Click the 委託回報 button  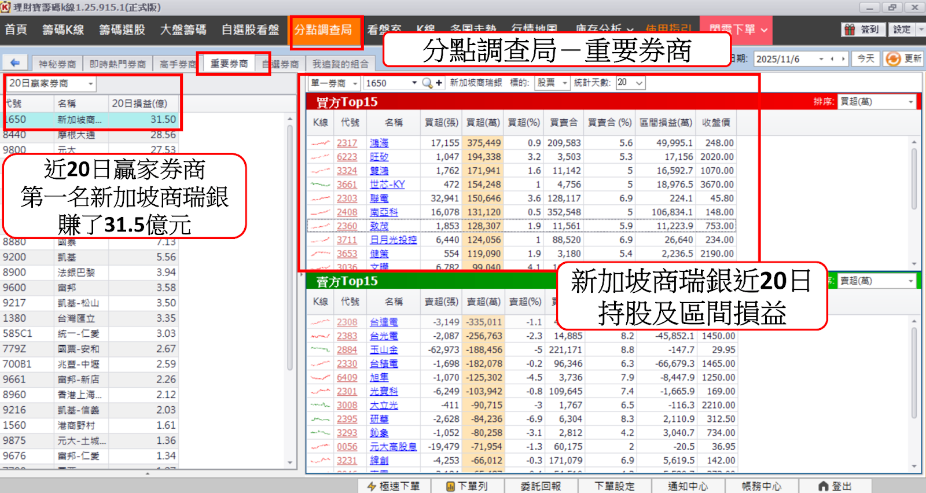[x=541, y=486]
